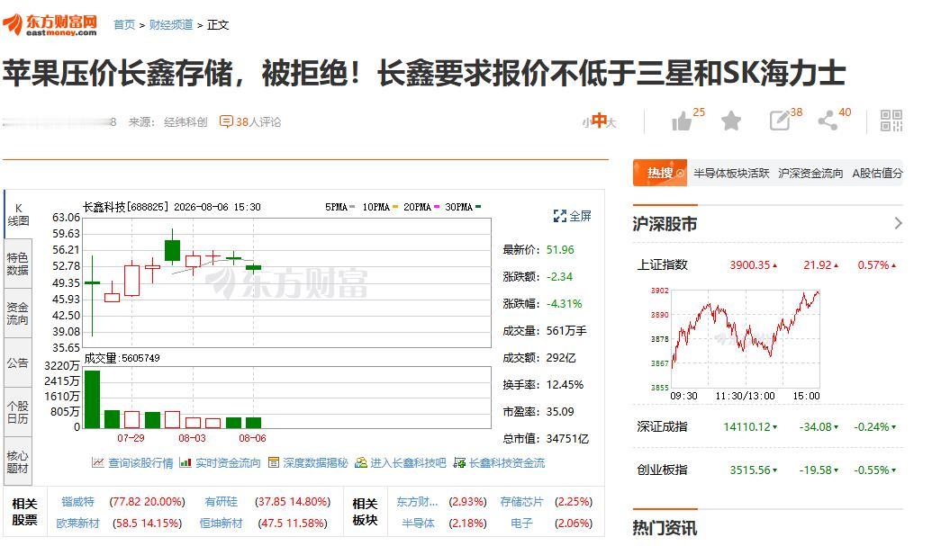Open 长鑫科技资金流 link
941x546 pixels.
[x=506, y=462]
